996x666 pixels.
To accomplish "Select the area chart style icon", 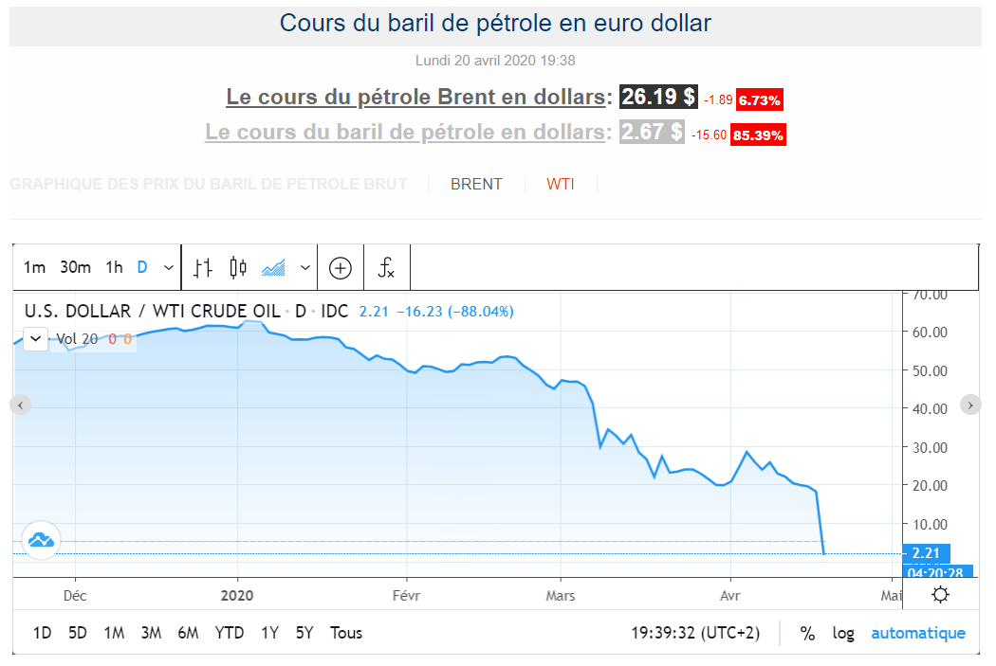I will [x=274, y=267].
